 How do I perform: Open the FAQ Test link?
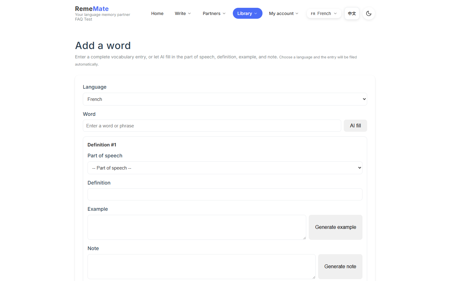[83, 19]
